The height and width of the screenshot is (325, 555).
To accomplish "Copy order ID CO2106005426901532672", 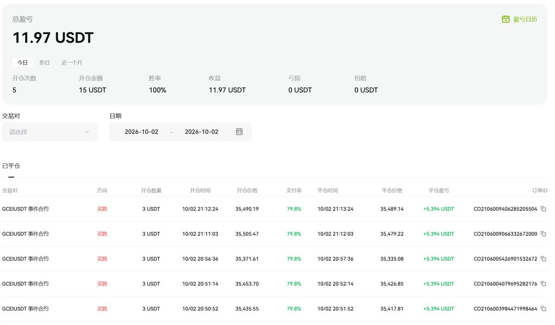I will [x=543, y=259].
